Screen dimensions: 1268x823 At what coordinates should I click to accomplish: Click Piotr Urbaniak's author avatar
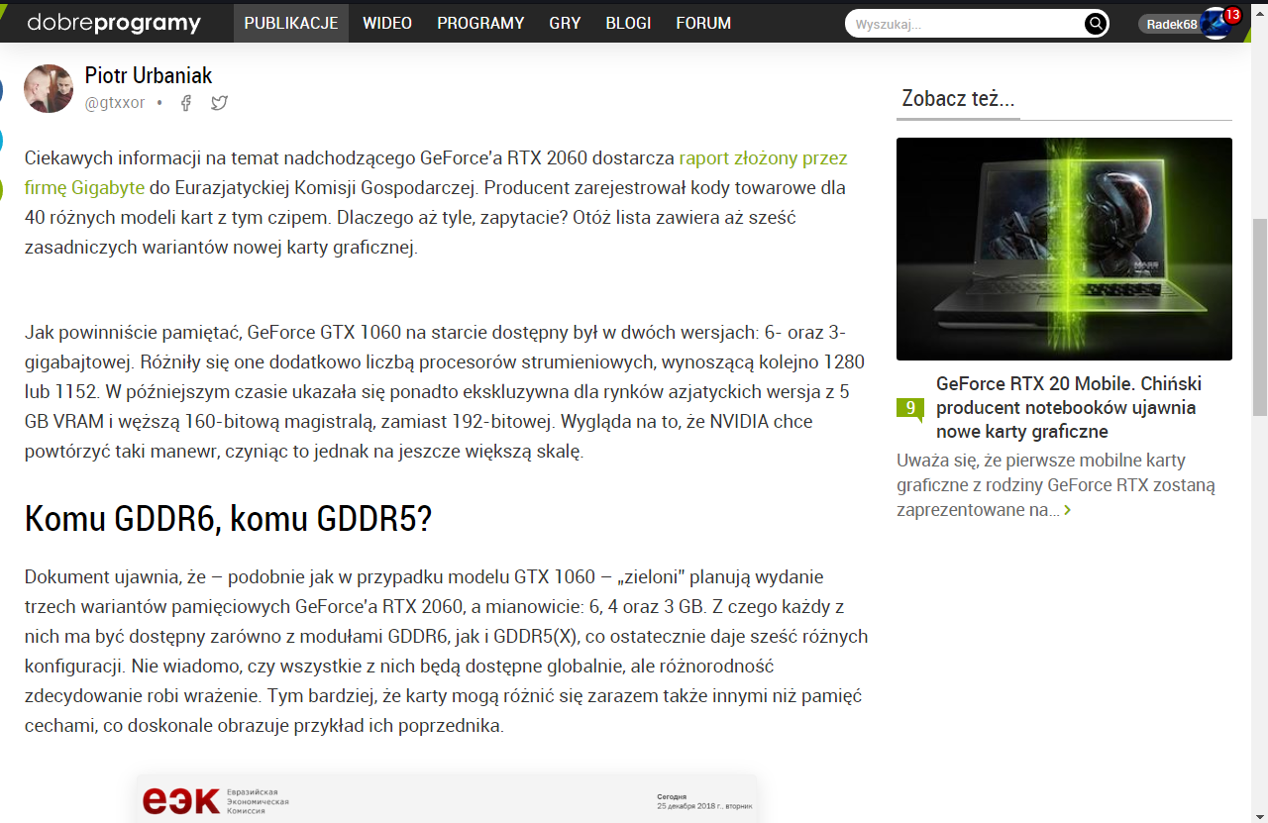click(49, 89)
